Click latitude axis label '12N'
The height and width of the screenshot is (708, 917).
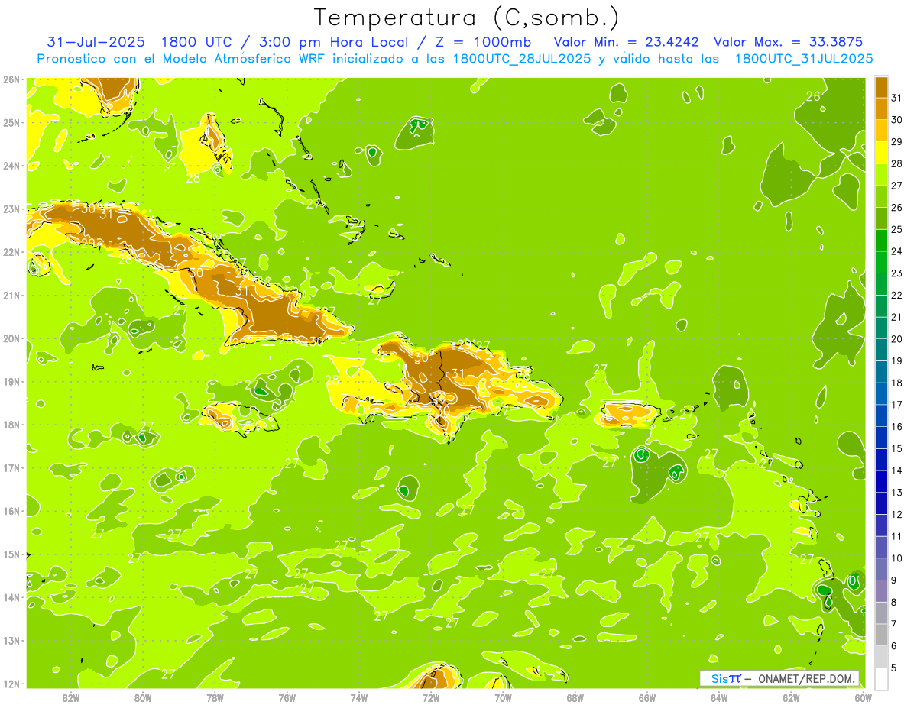(x=11, y=684)
